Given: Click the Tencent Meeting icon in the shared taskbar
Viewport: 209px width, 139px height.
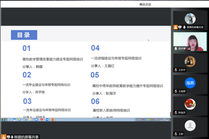Looking at the screenshot, I should (x=47, y=119).
